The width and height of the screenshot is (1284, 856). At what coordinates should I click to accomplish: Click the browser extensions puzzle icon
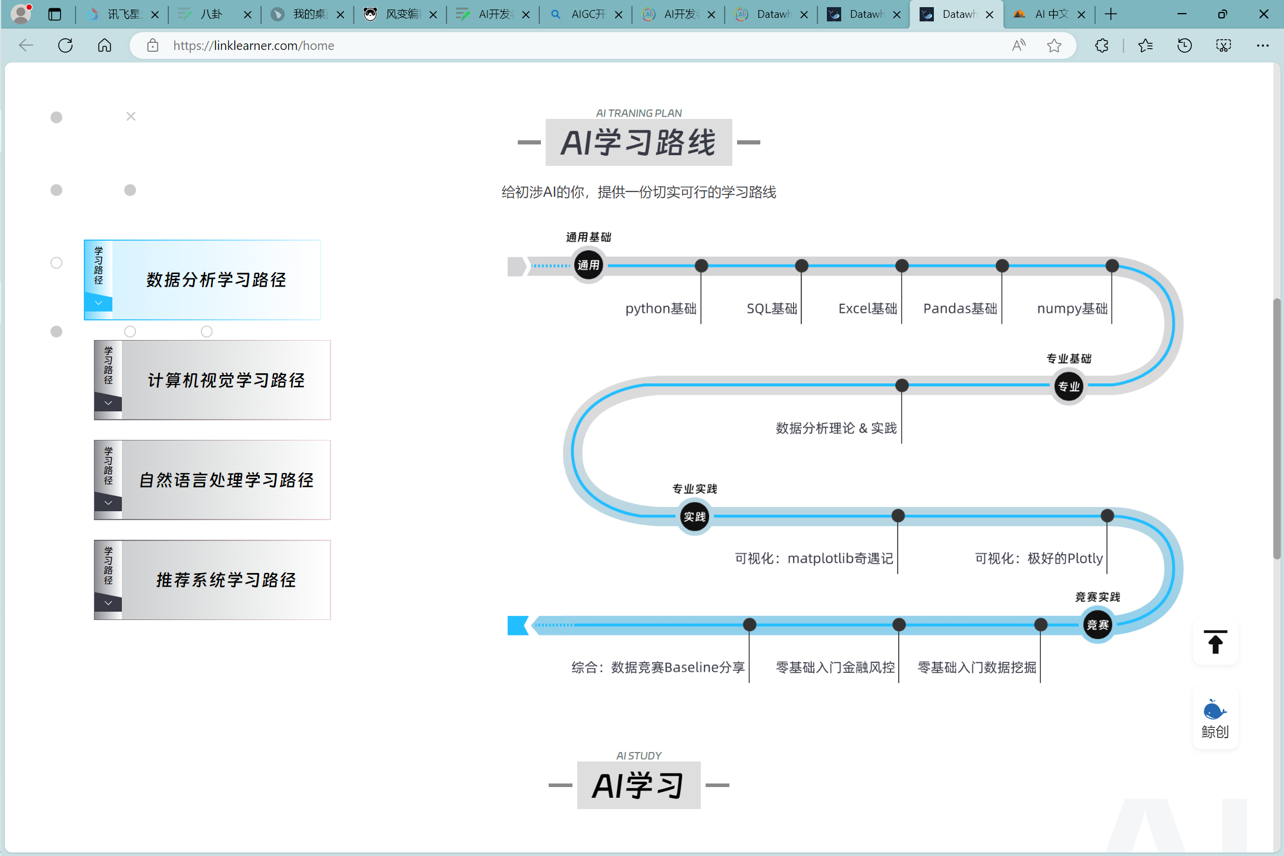(x=1102, y=46)
